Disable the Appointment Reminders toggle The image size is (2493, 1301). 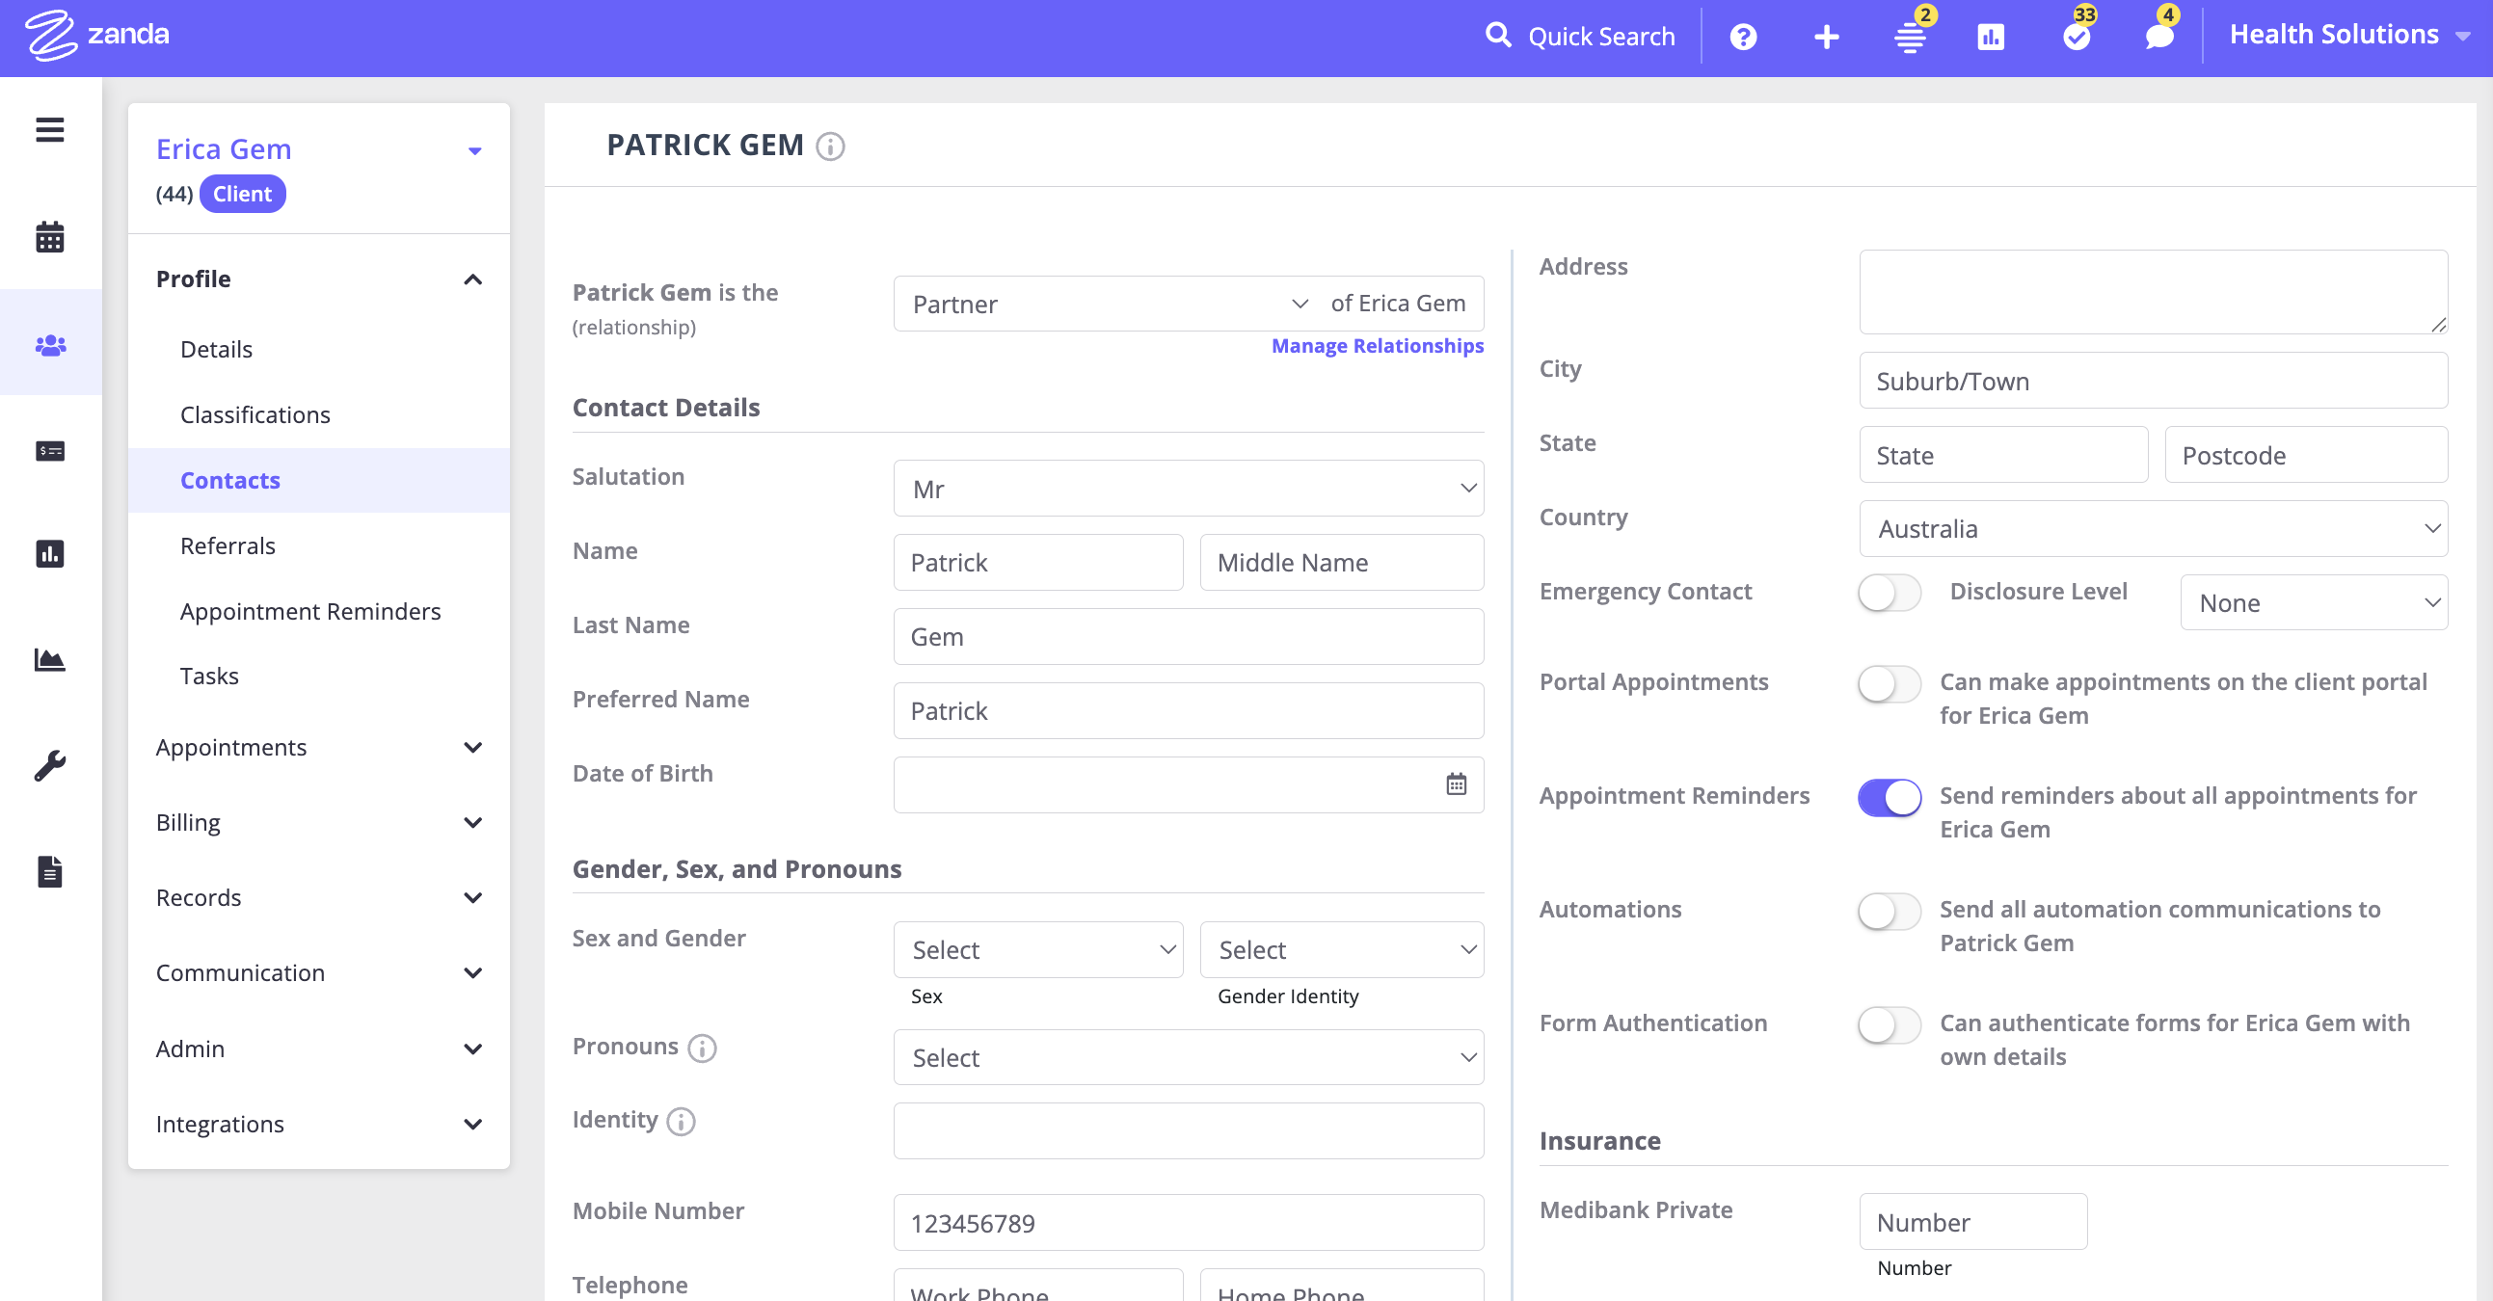(1889, 797)
